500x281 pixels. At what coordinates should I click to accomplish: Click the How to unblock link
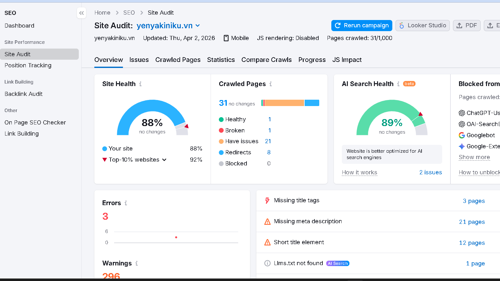tap(479, 172)
